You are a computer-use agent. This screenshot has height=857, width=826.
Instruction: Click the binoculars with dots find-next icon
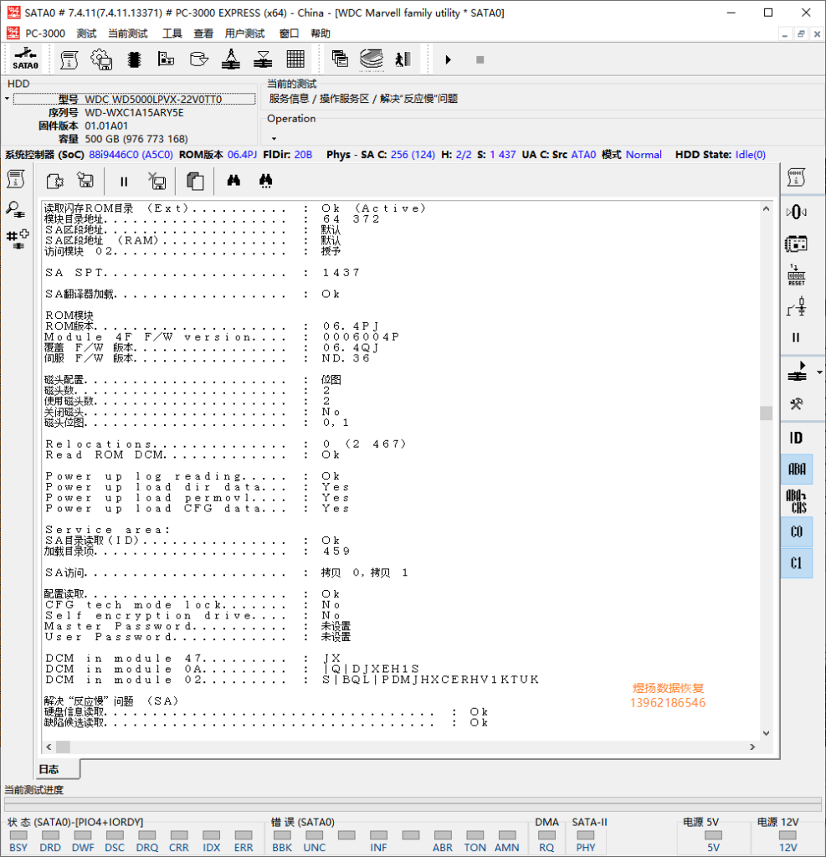pos(265,181)
